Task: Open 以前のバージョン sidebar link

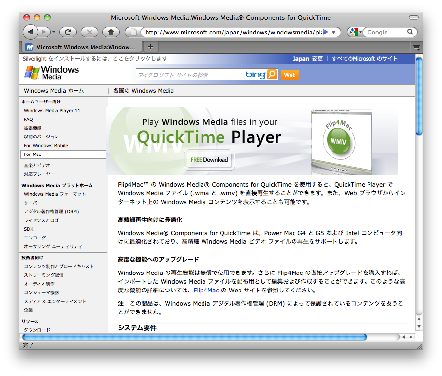Action: click(x=41, y=137)
